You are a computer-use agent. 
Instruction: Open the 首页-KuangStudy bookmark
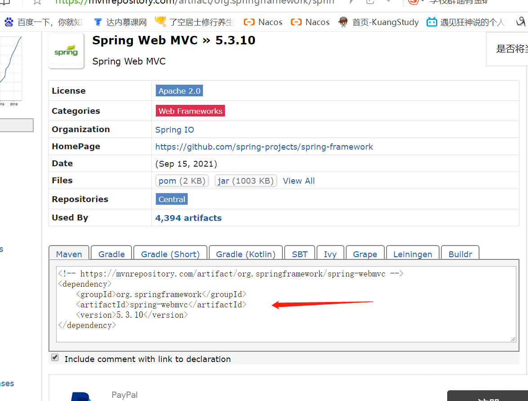tap(378, 22)
